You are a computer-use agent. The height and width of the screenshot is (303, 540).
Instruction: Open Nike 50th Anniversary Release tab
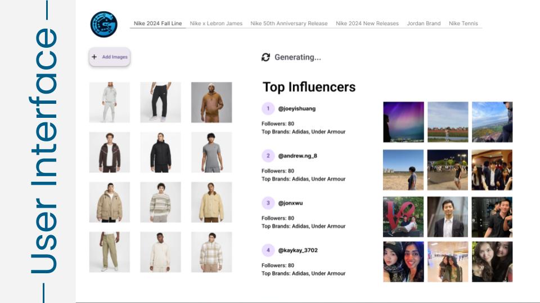point(289,24)
